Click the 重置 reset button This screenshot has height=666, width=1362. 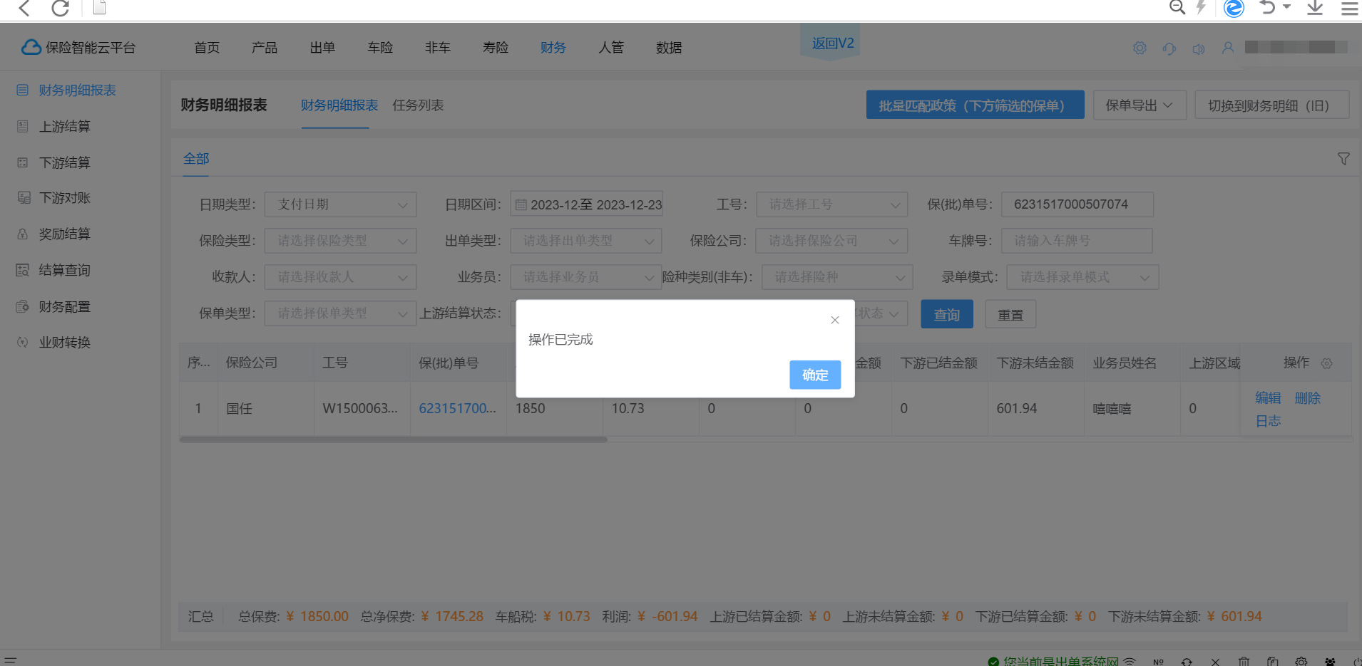(x=1010, y=314)
